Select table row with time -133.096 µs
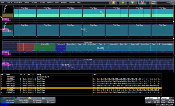Screen dimensions: 175x106 [x=81, y=83]
